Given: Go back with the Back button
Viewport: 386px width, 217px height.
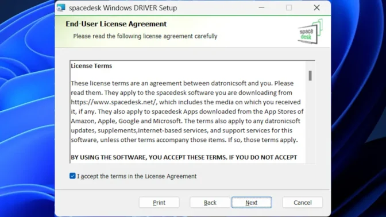Looking at the screenshot, I should tap(210, 203).
